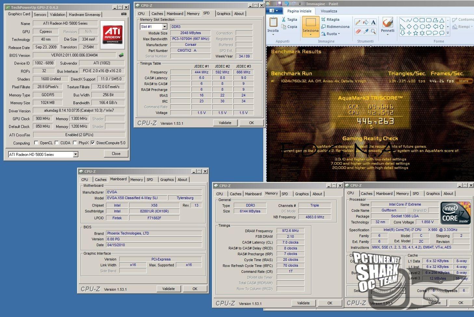Select the five-point Star shape
The width and height of the screenshot is (474, 317).
(415, 33)
